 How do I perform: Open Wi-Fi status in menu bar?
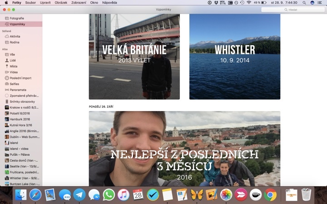click(x=248, y=3)
